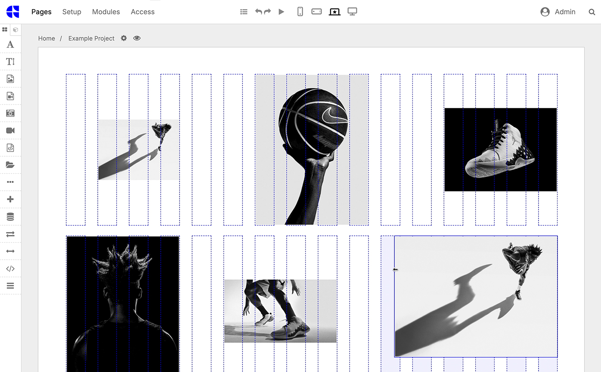
Task: Switch to desktop monitor preview mode
Action: [x=353, y=12]
